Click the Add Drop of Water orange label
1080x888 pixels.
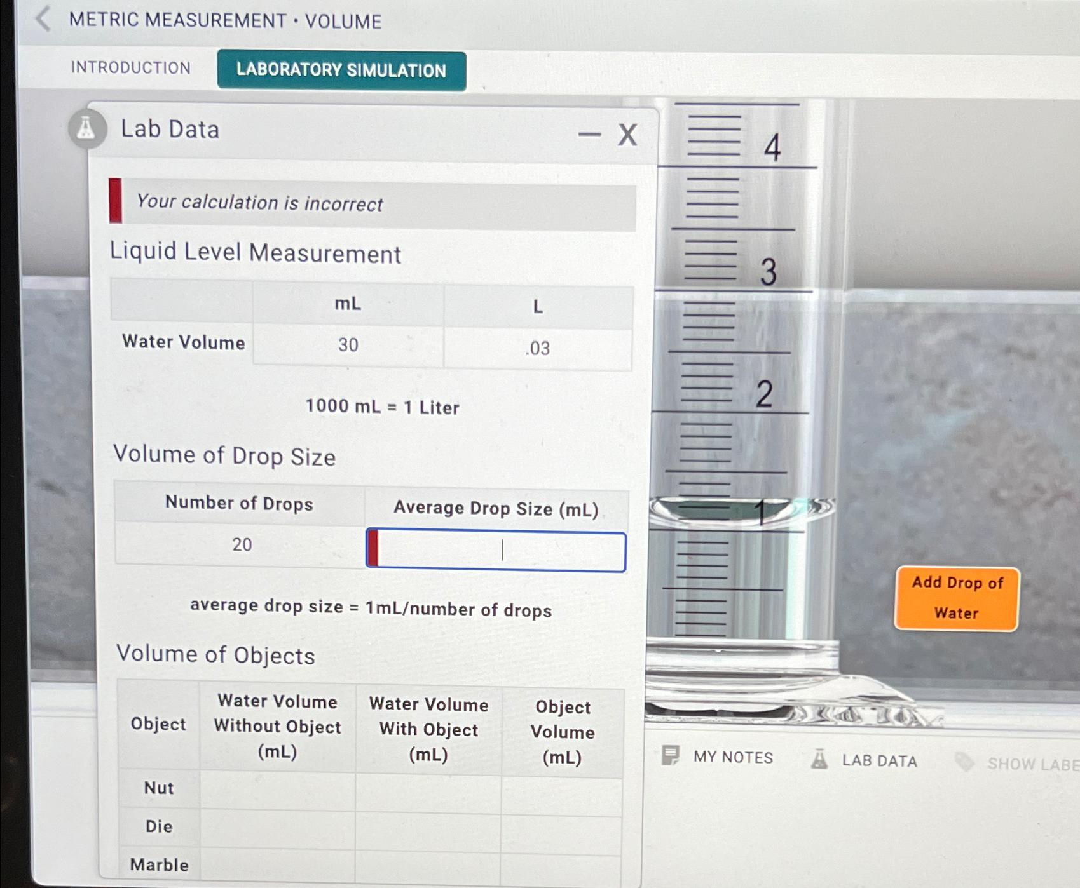click(x=956, y=598)
